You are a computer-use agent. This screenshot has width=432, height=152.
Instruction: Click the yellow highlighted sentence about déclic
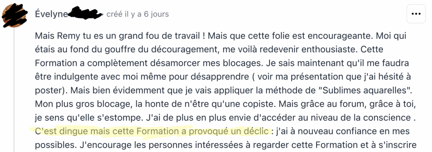click(x=151, y=131)
